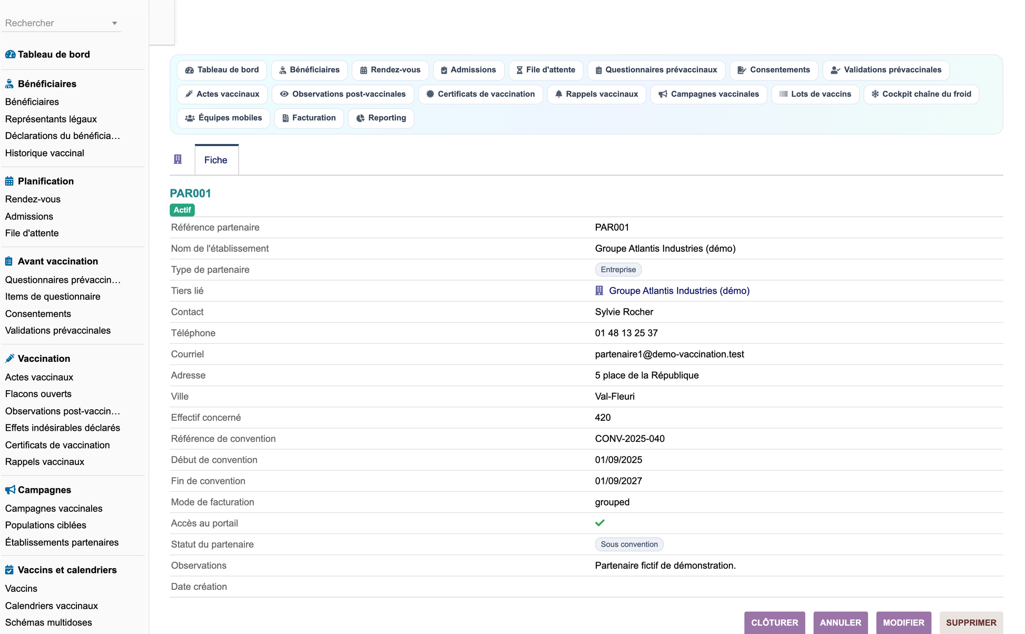Click the calendar icon in Rendez-vous pill
1025x634 pixels.
tap(363, 70)
